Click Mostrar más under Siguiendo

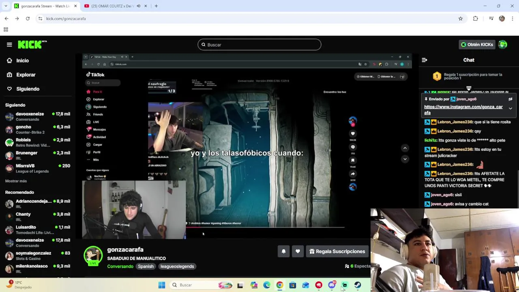16,181
